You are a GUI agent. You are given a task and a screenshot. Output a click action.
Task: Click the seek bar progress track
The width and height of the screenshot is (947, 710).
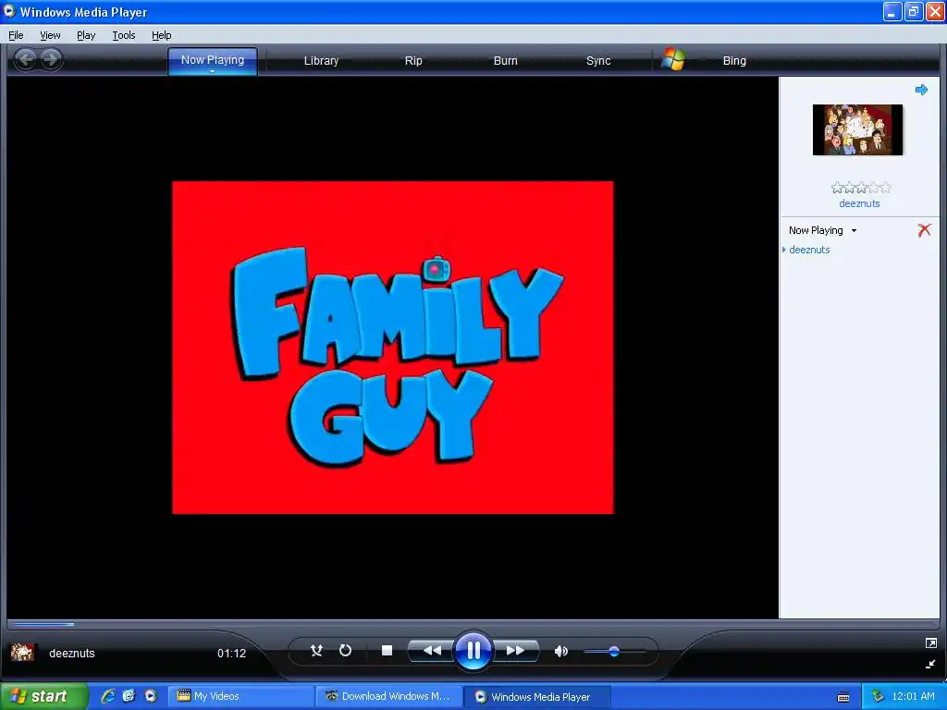[x=473, y=624]
